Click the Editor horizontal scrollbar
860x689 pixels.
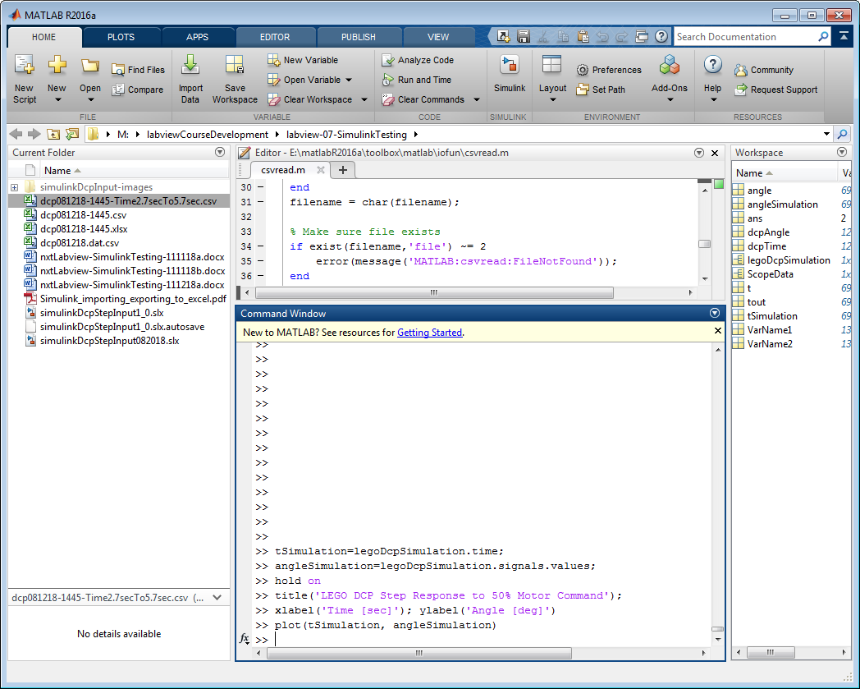click(x=434, y=292)
